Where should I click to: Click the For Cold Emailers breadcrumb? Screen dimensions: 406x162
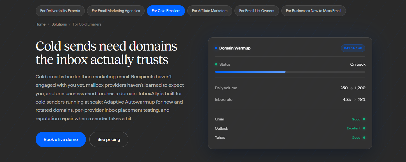pos(87,24)
